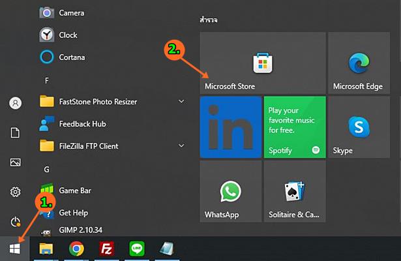
Task: Open the Microsoft Edge tile
Action: 359,63
